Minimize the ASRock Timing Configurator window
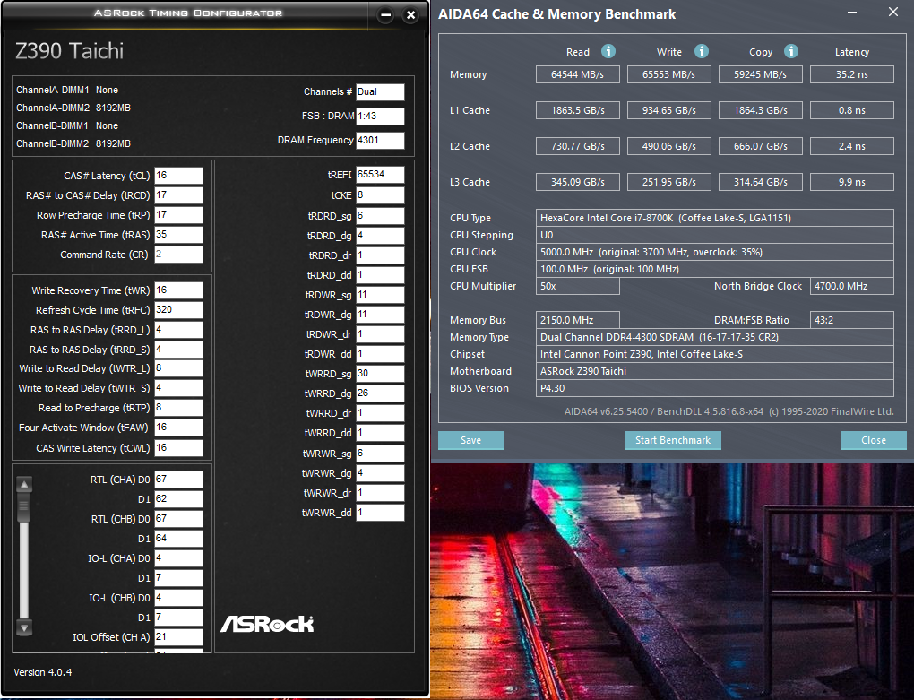This screenshot has width=914, height=700. [385, 15]
